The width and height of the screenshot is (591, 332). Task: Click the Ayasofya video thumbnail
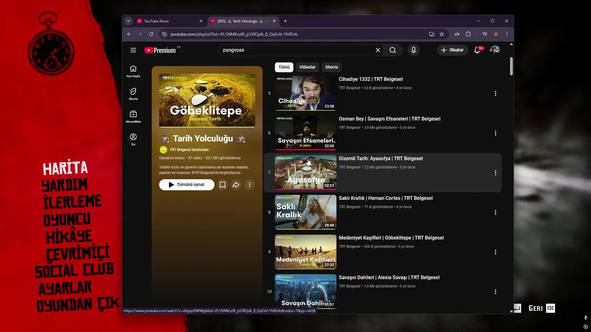pos(306,172)
